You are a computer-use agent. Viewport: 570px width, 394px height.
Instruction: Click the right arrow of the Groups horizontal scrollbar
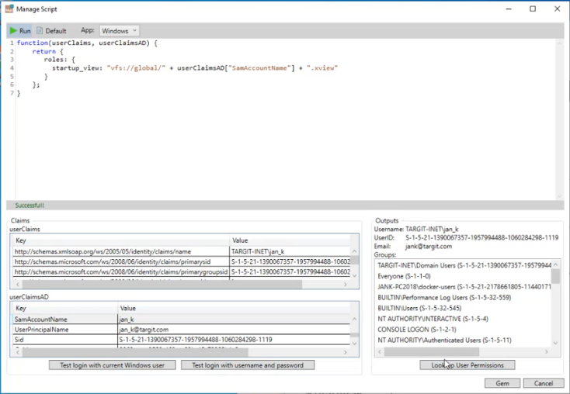point(546,351)
